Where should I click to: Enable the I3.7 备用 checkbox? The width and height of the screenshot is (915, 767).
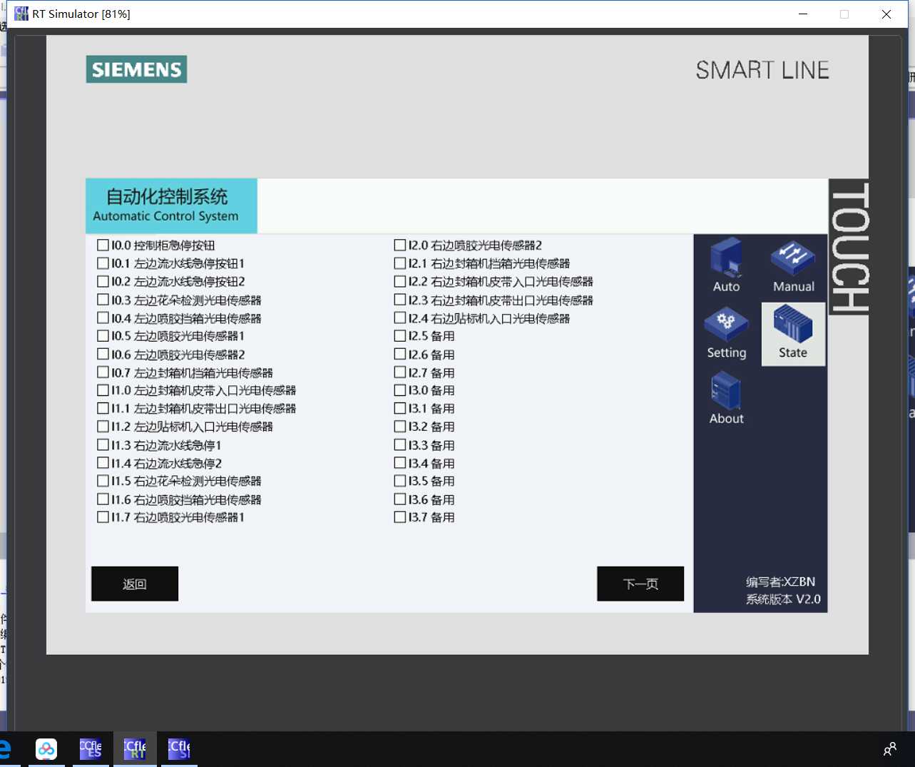point(399,517)
